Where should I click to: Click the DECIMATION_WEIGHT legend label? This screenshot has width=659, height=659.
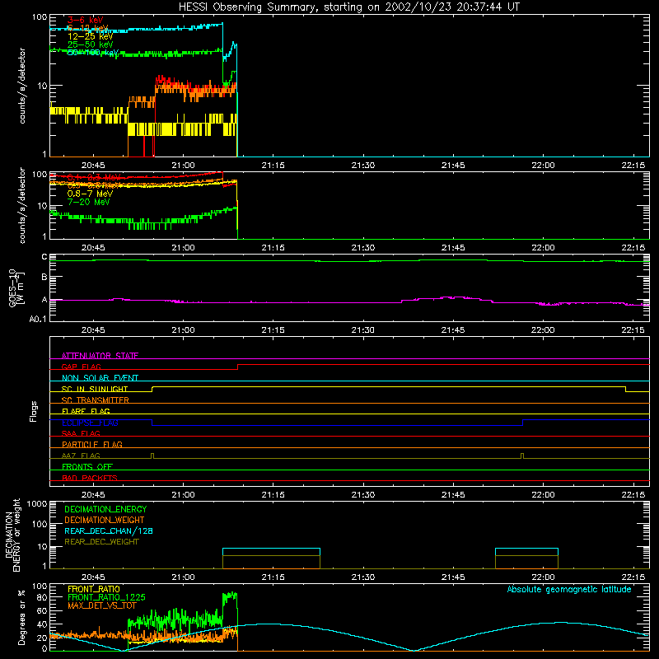click(x=105, y=520)
